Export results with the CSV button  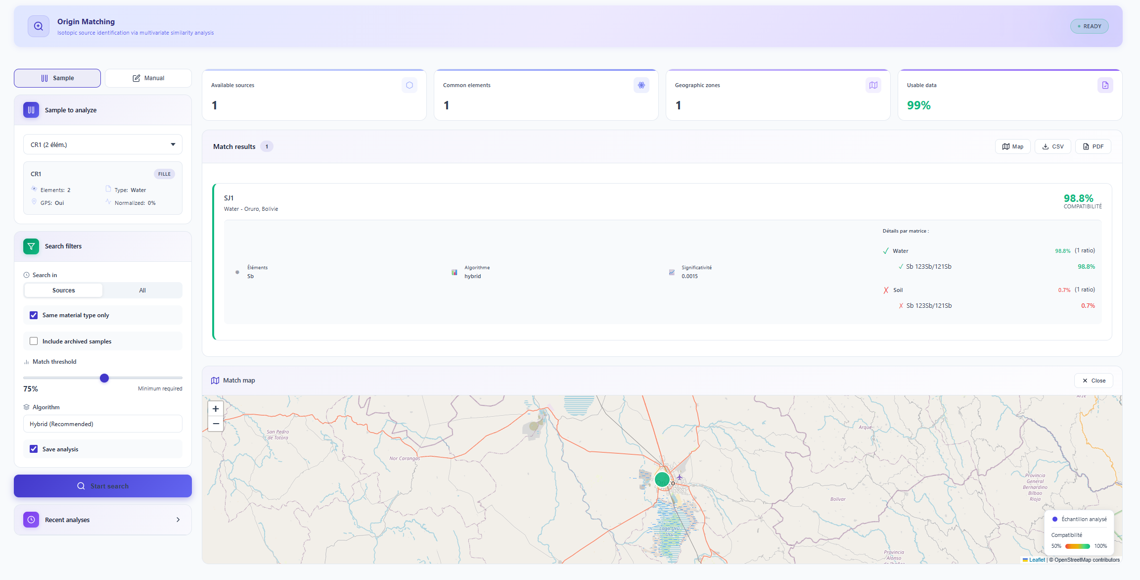(x=1052, y=146)
